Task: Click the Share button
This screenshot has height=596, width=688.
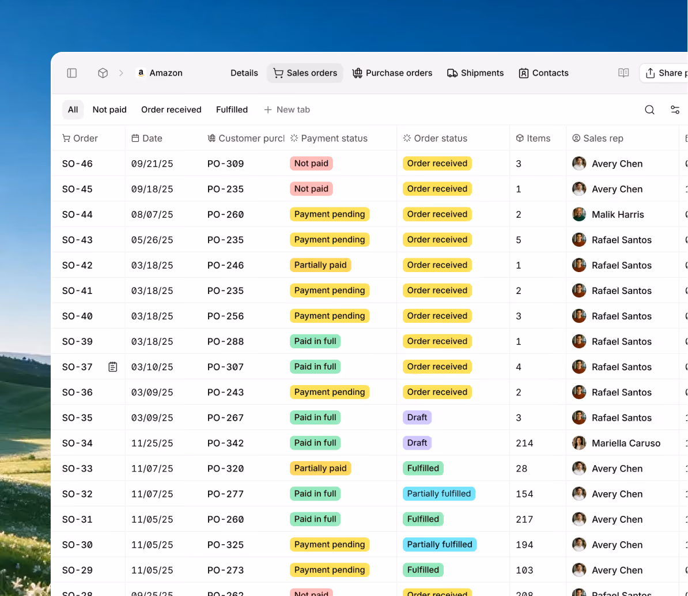Action: [x=663, y=73]
